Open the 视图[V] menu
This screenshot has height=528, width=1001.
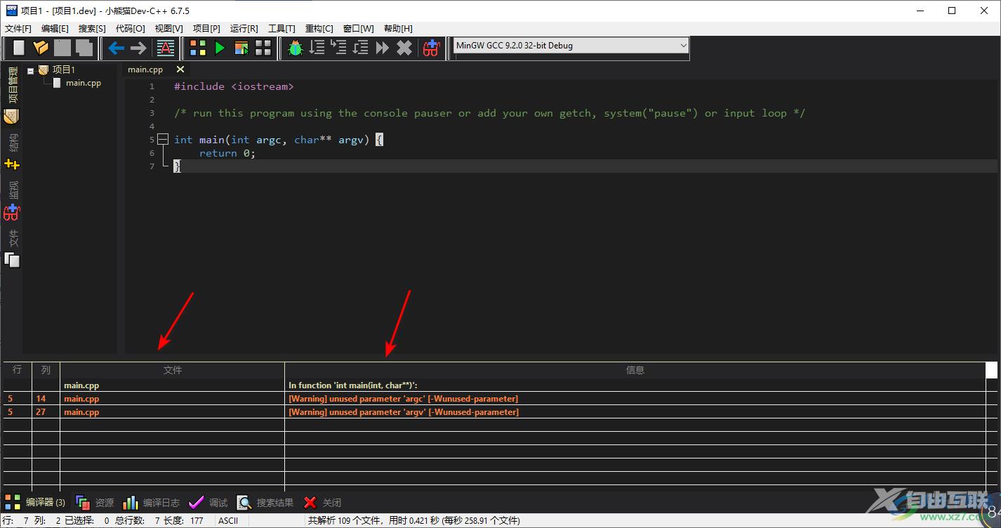(x=169, y=29)
